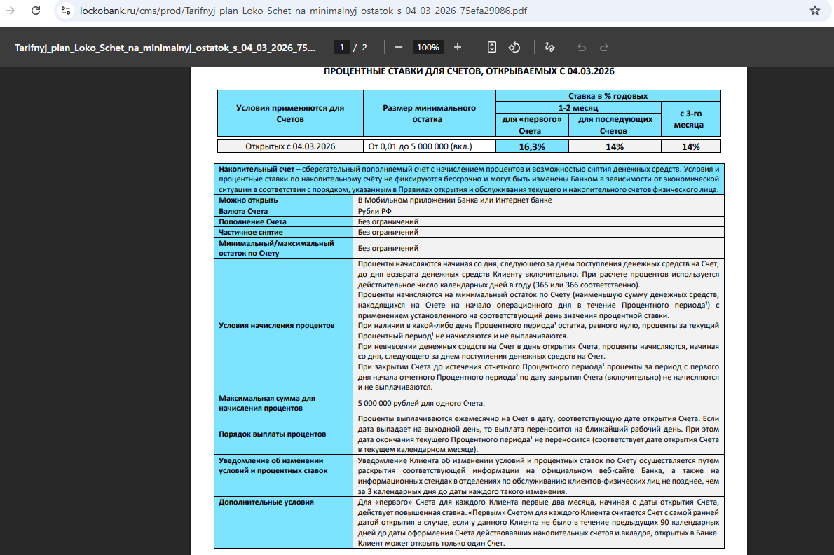Bookmark this page with the star icon
Screen dimensions: 834x555
pos(814,11)
